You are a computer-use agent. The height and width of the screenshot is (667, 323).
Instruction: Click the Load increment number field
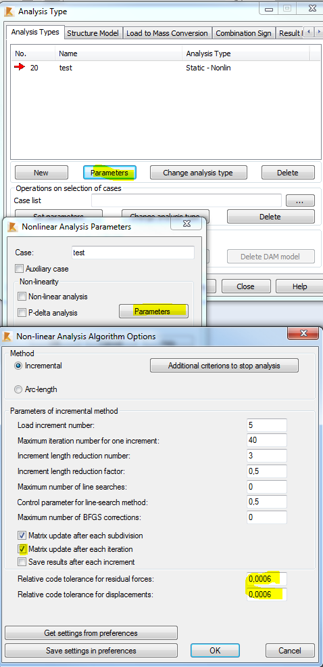click(x=266, y=425)
